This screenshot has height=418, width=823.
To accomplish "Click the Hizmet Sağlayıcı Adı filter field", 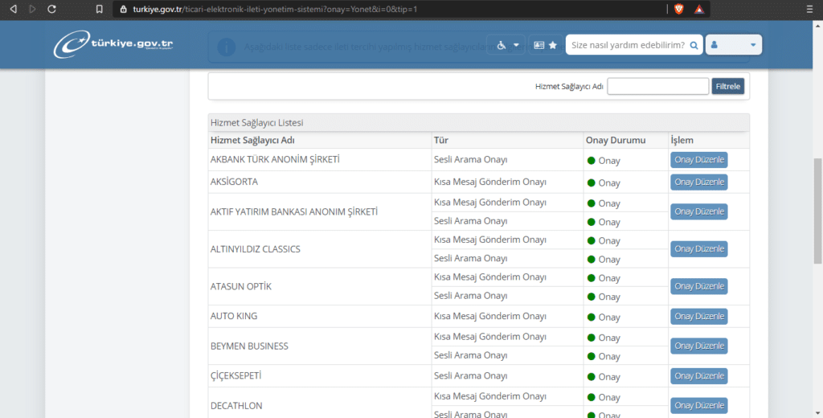I will coord(657,86).
